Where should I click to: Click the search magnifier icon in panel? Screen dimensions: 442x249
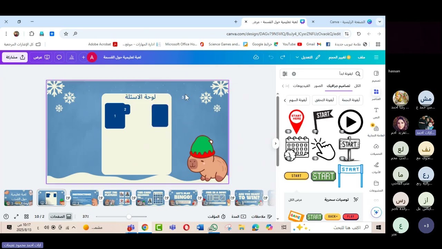click(x=358, y=74)
